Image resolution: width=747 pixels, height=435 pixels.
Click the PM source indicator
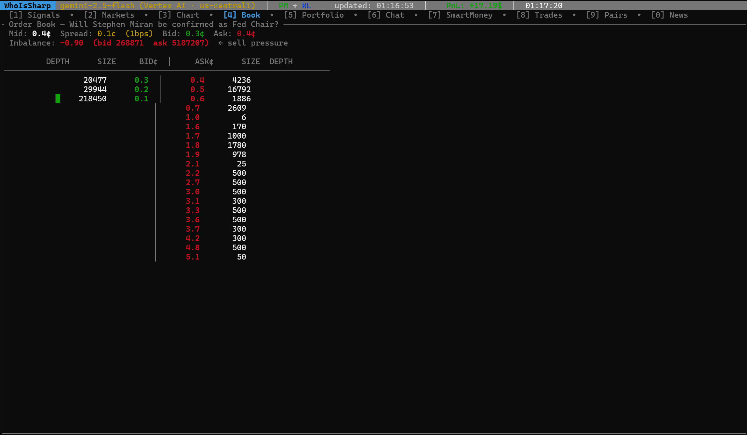283,6
